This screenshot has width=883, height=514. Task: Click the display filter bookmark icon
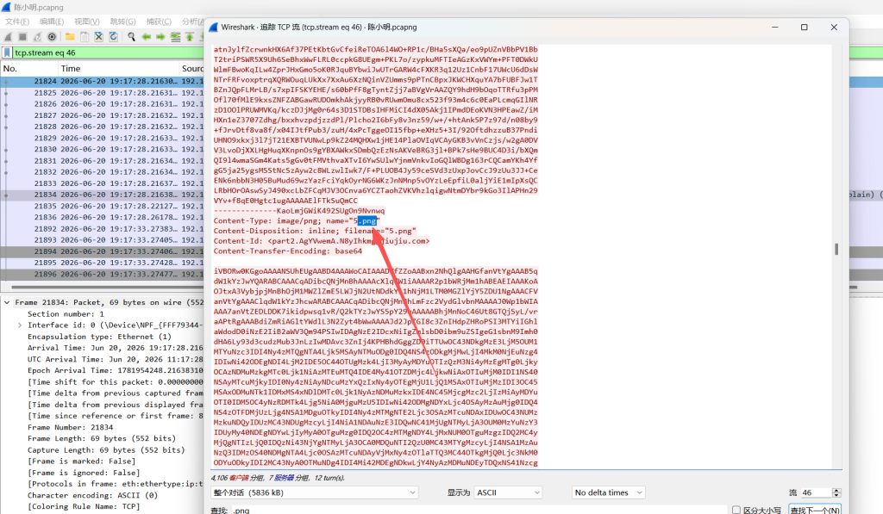tap(7, 53)
